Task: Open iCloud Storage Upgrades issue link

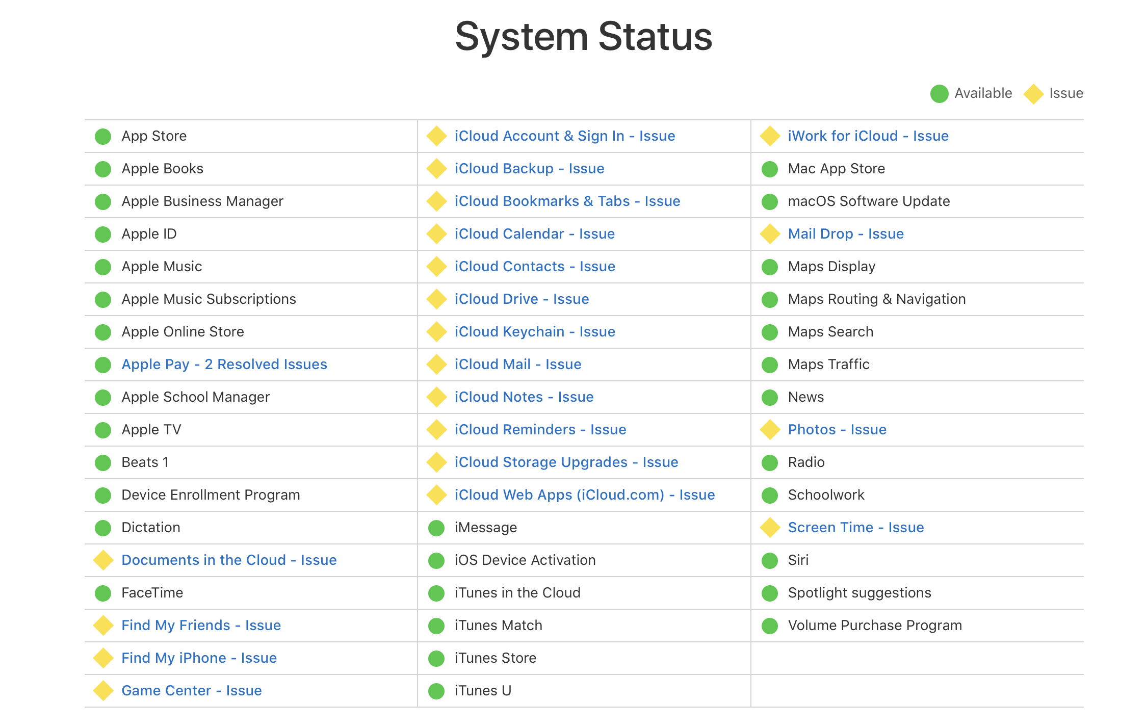Action: click(566, 462)
